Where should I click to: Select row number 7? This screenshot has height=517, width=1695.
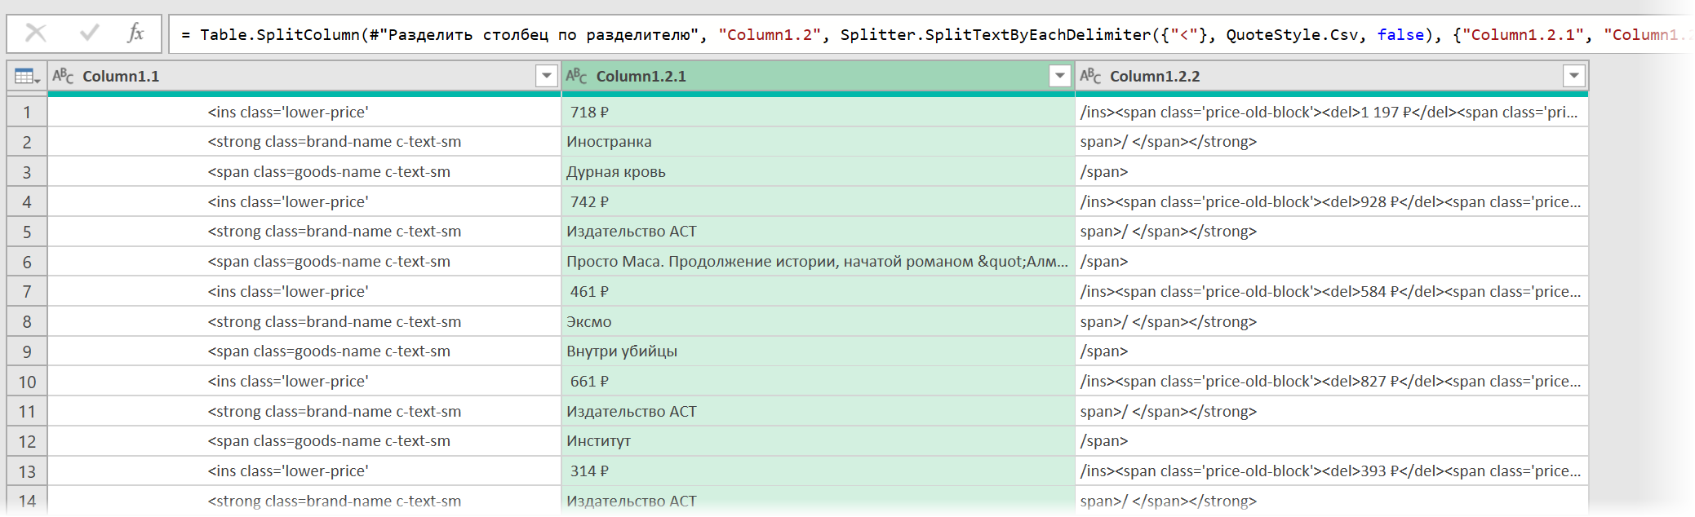[x=27, y=292]
